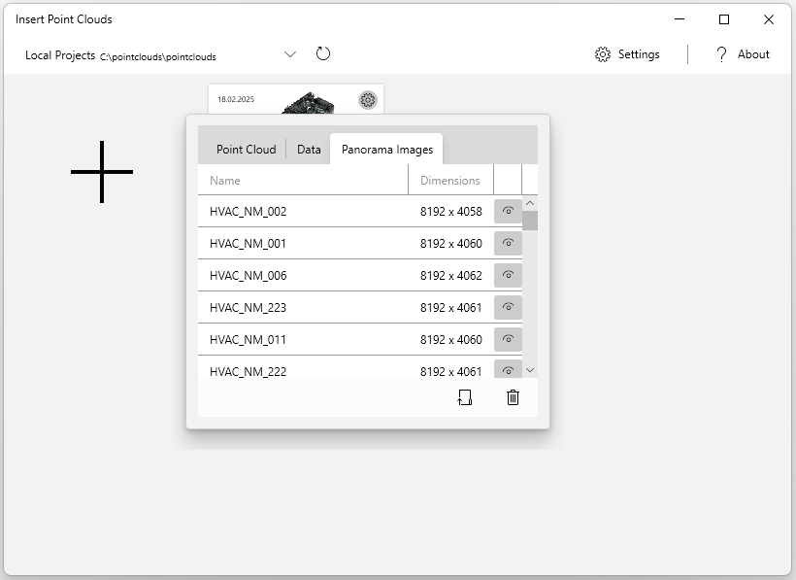796x580 pixels.
Task: Click the list scroll-down arrow
Action: point(530,370)
